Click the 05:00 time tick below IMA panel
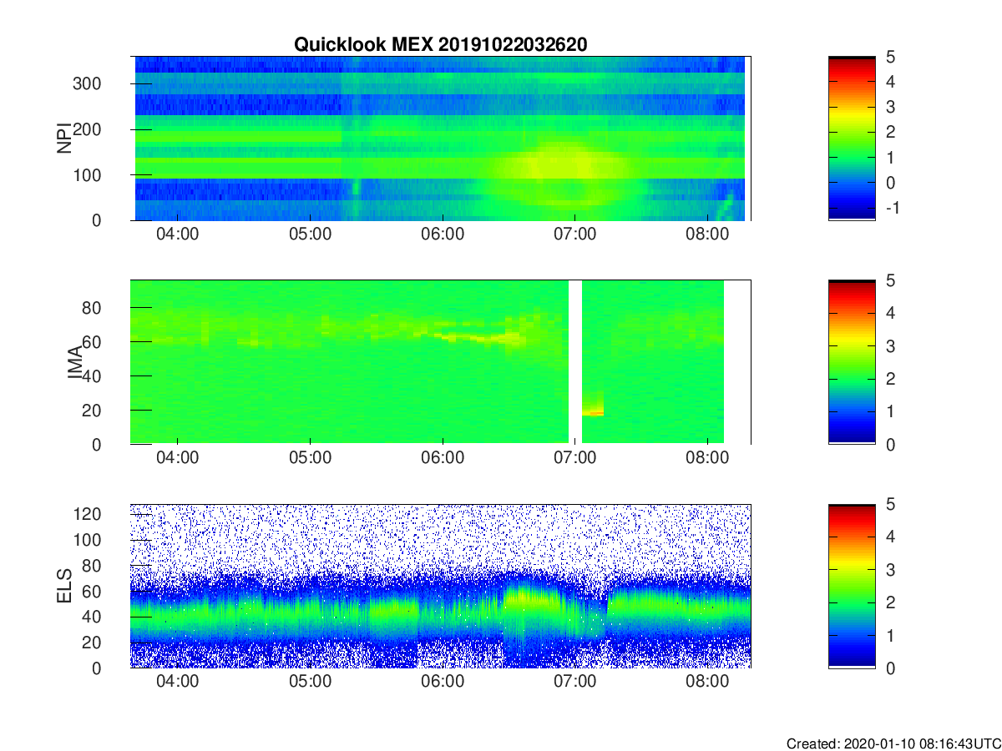The image size is (1002, 751). (311, 457)
